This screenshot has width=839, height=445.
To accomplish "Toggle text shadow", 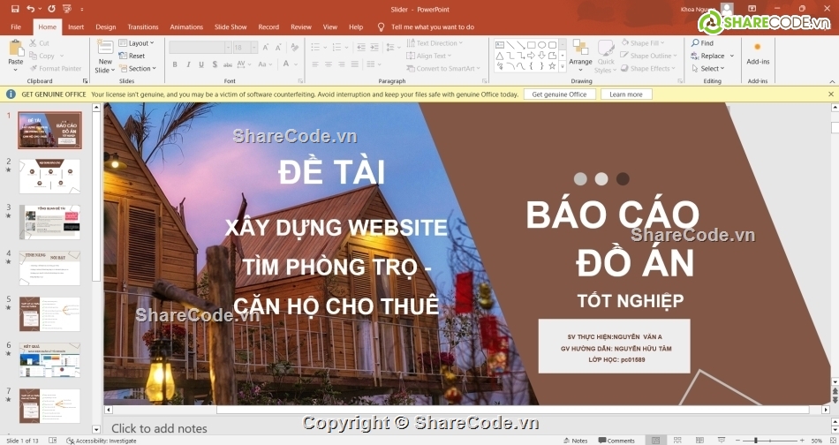I will pos(215,64).
